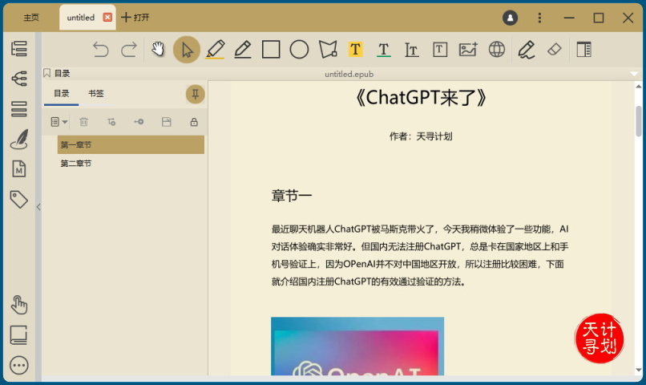Image resolution: width=646 pixels, height=385 pixels.
Task: Open the outline list style dropdown
Action: [59, 122]
